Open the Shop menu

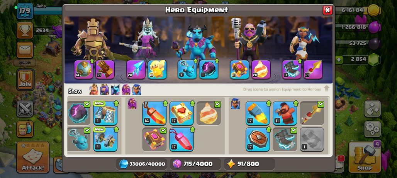coord(365,157)
